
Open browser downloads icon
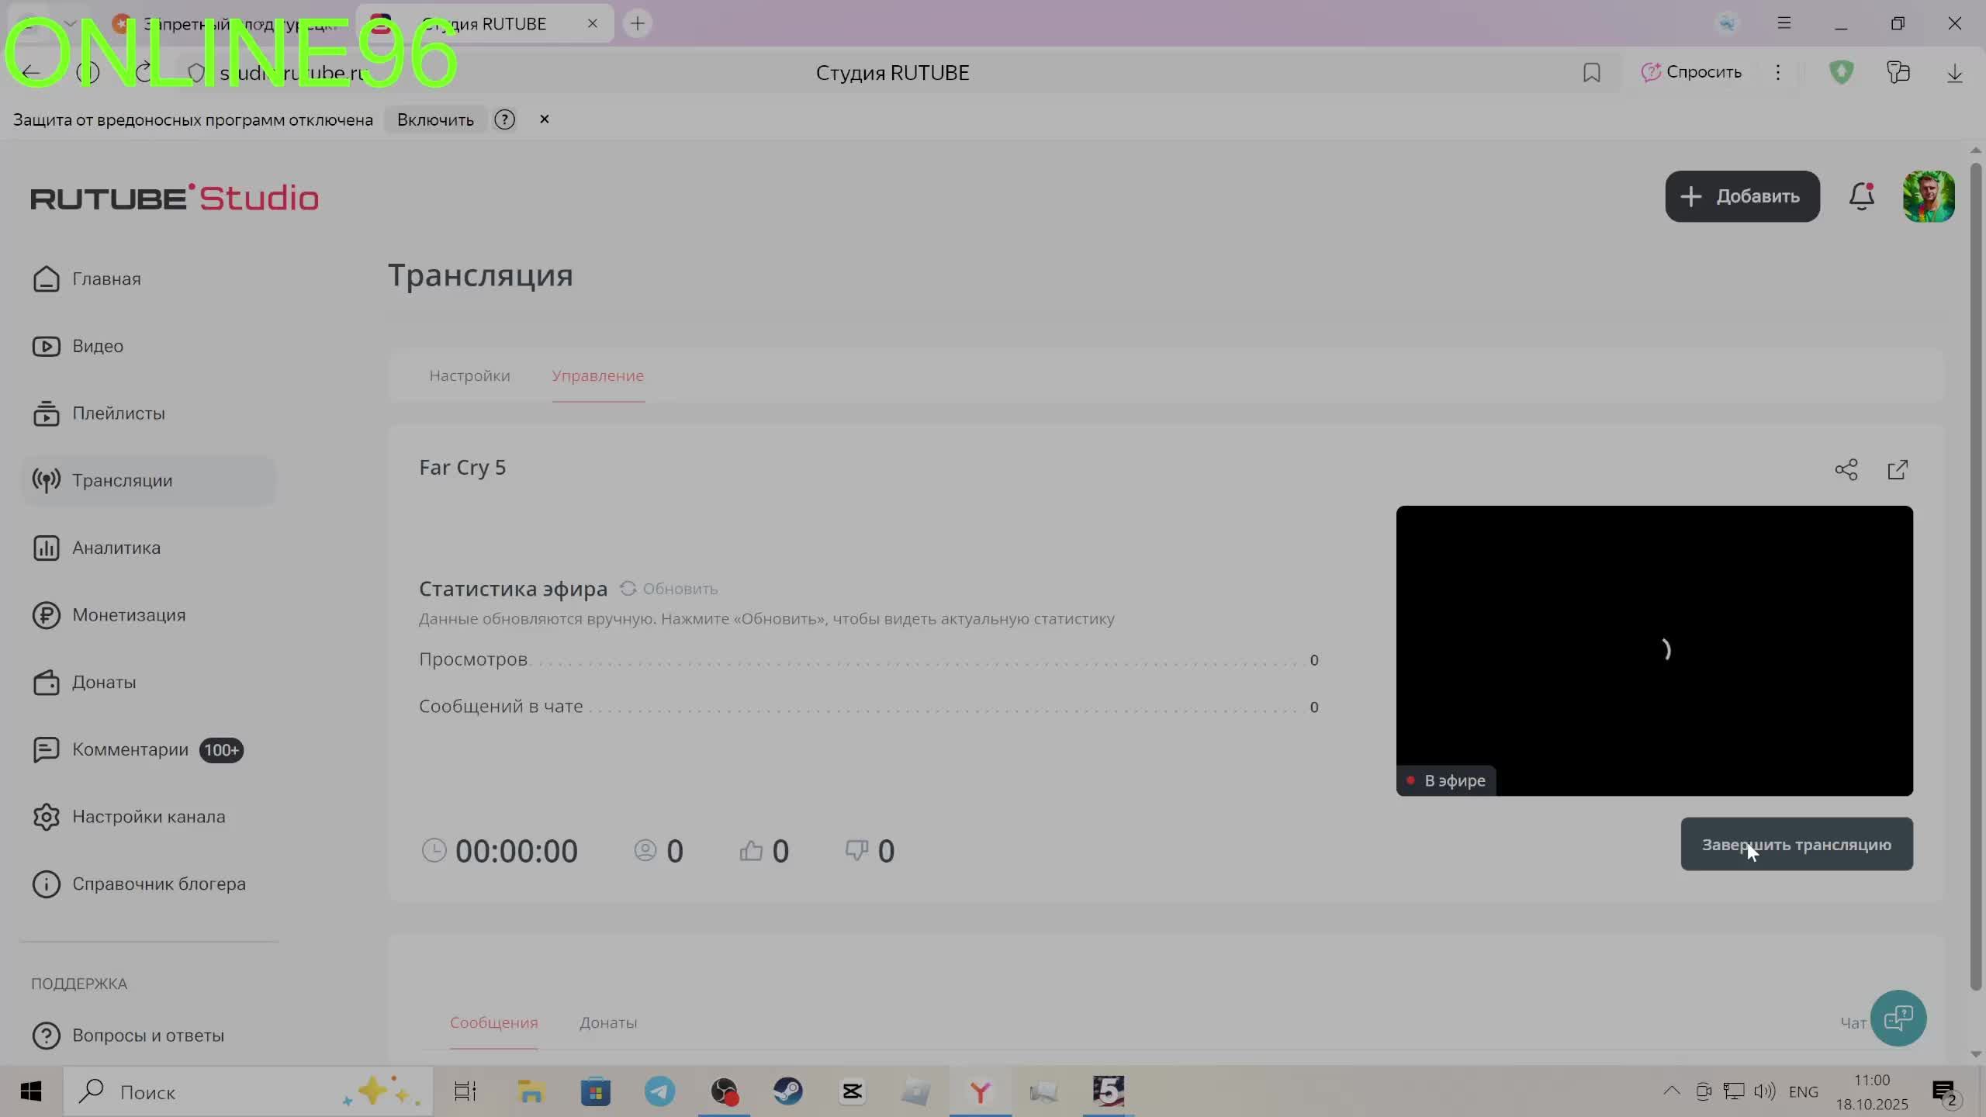click(1954, 72)
